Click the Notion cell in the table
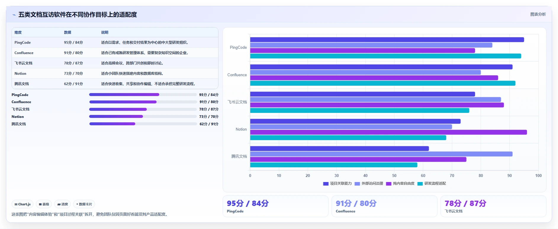This screenshot has height=229, width=558. click(20, 74)
